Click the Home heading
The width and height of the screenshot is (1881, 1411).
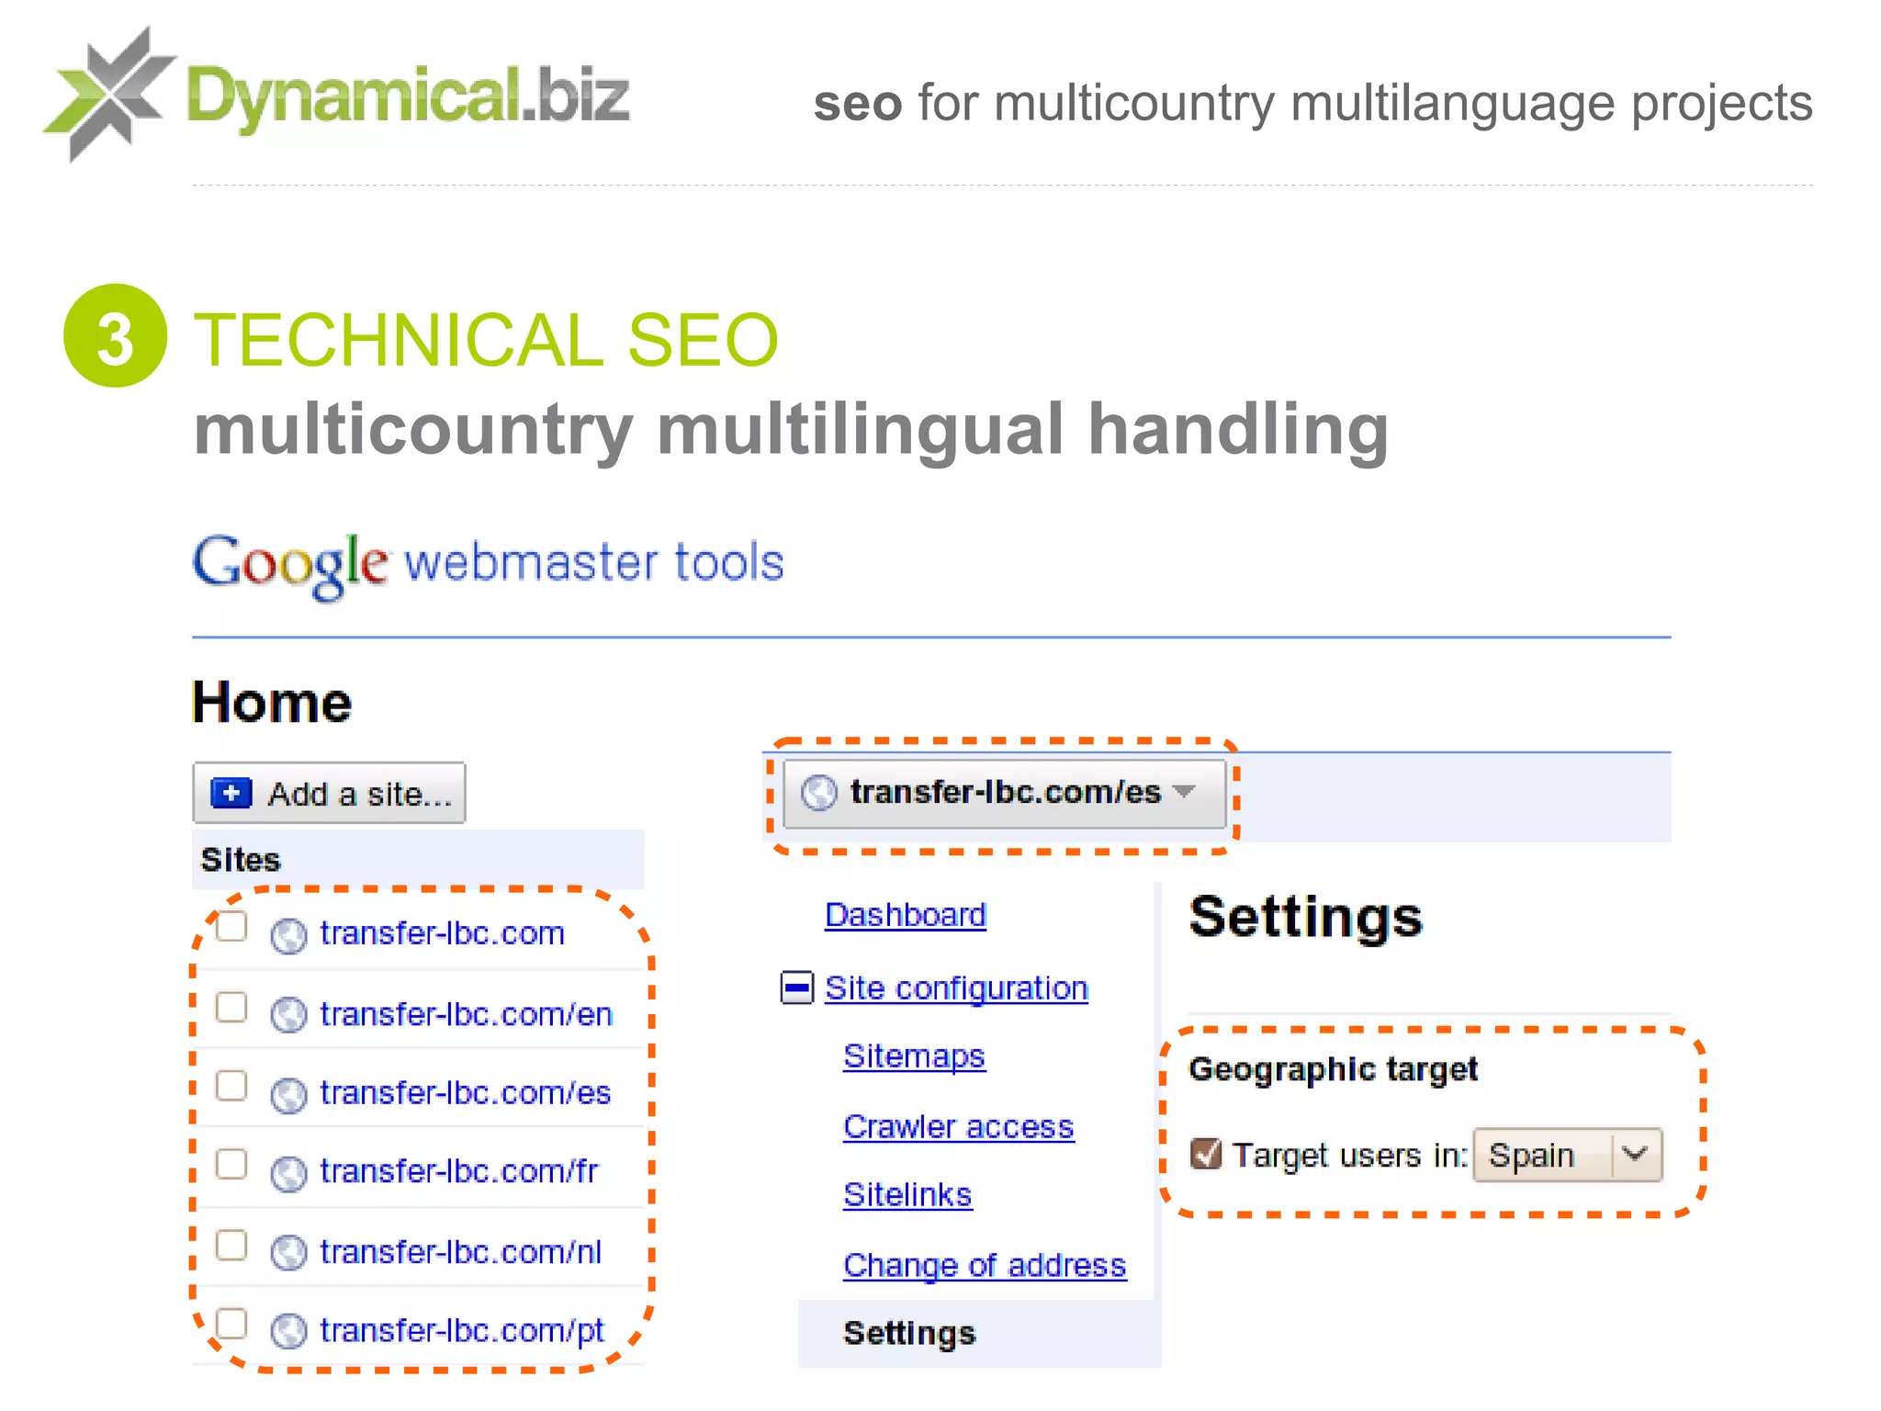click(272, 703)
